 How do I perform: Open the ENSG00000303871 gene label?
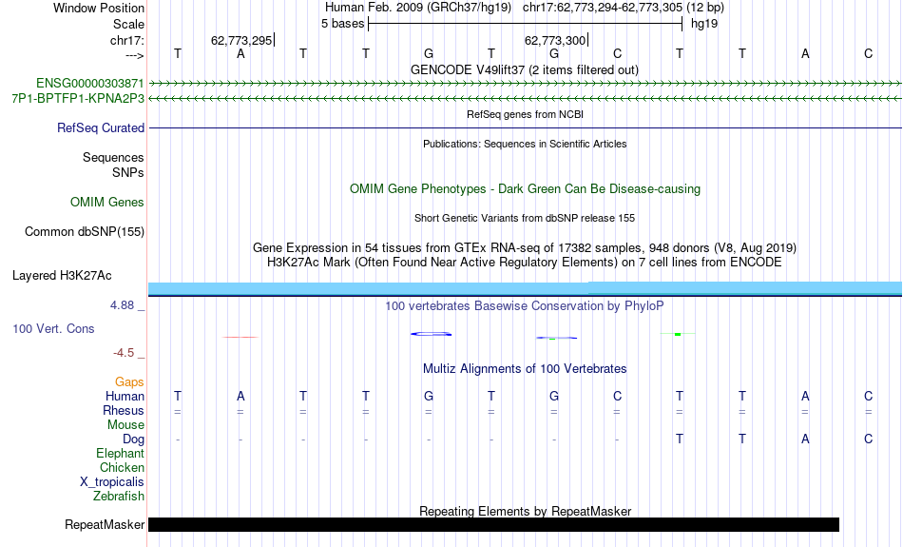90,83
